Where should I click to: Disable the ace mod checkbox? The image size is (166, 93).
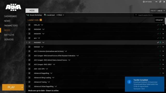(x=29, y=38)
